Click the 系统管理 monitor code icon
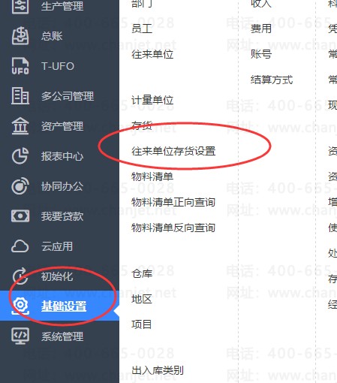Image resolution: width=337 pixels, height=383 pixels. click(20, 336)
